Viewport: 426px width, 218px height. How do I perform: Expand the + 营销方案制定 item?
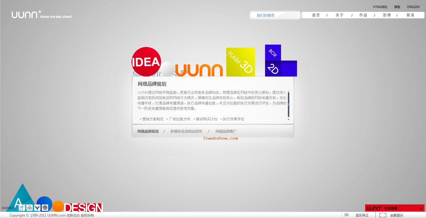[151, 119]
